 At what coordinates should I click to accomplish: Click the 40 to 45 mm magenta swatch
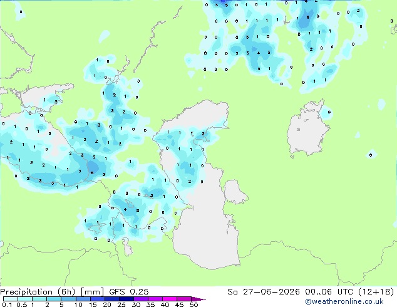[170, 299]
